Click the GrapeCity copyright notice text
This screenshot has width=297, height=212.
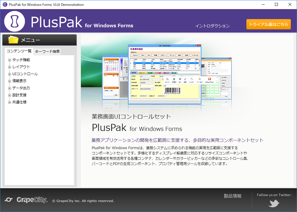(x=83, y=201)
